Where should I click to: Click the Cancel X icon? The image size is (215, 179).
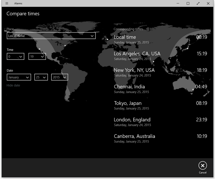click(x=203, y=166)
